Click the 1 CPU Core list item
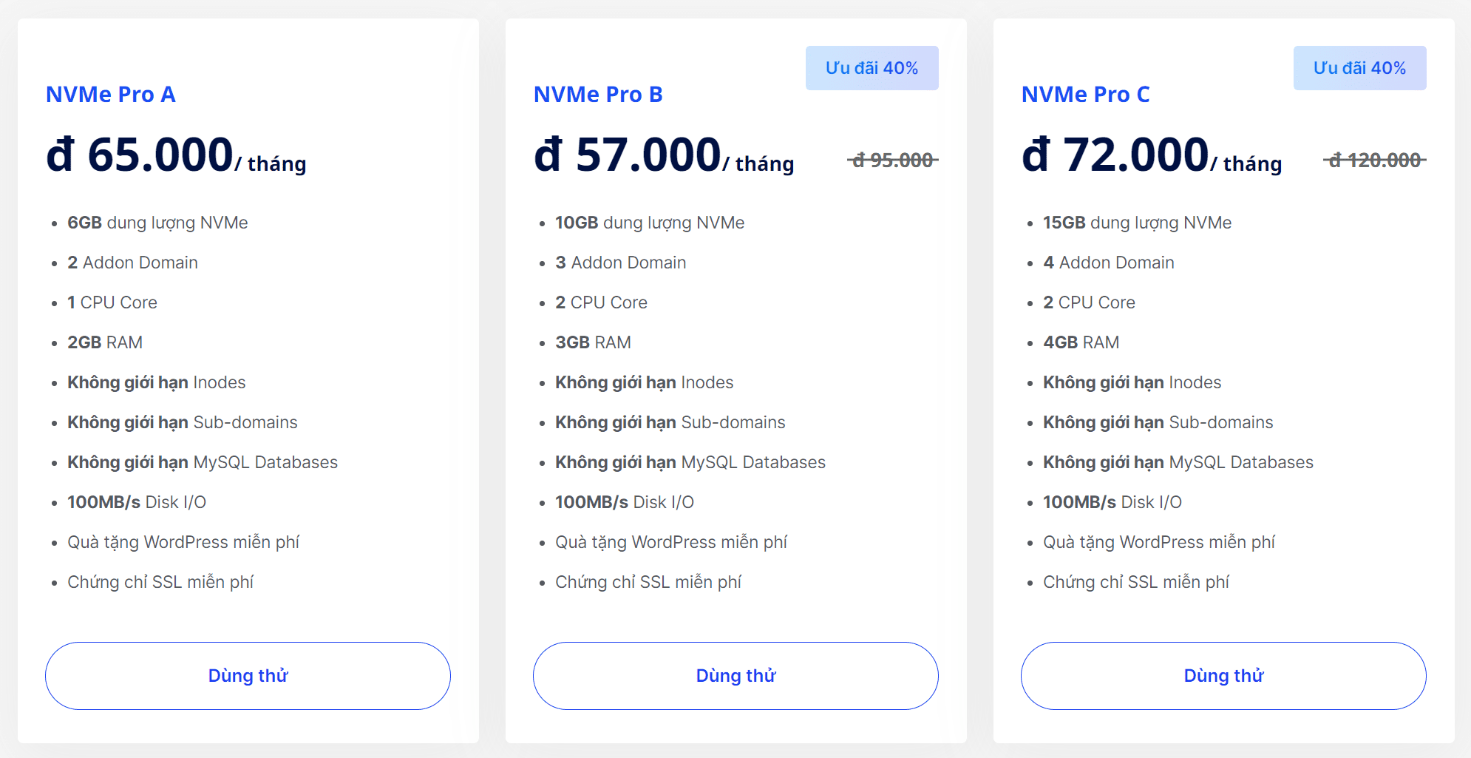The image size is (1471, 758). [112, 302]
